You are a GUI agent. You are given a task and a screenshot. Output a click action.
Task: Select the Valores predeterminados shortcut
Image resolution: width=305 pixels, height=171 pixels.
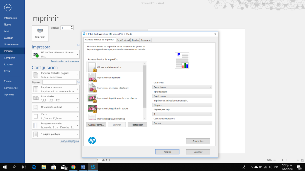point(115,67)
